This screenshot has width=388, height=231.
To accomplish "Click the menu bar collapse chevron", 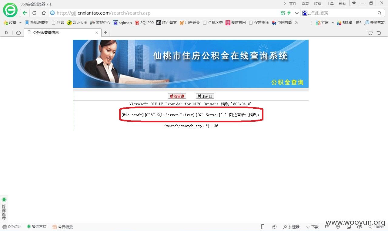I will coord(285,4).
